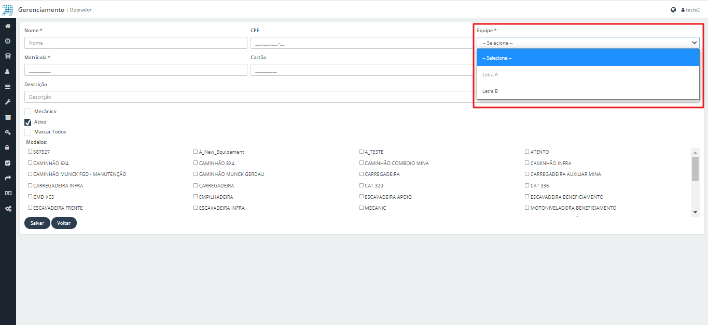Check the MECANIC model checkbox
This screenshot has width=708, height=325.
(x=362, y=208)
